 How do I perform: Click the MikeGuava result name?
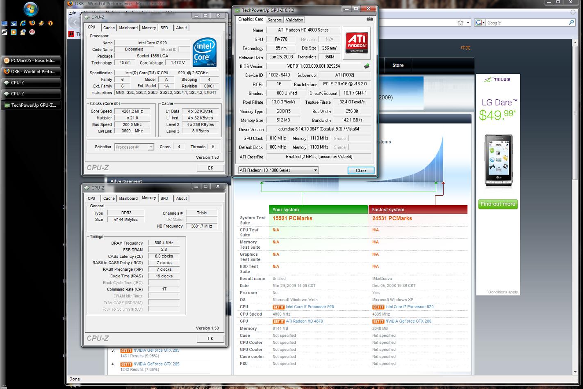click(x=382, y=279)
